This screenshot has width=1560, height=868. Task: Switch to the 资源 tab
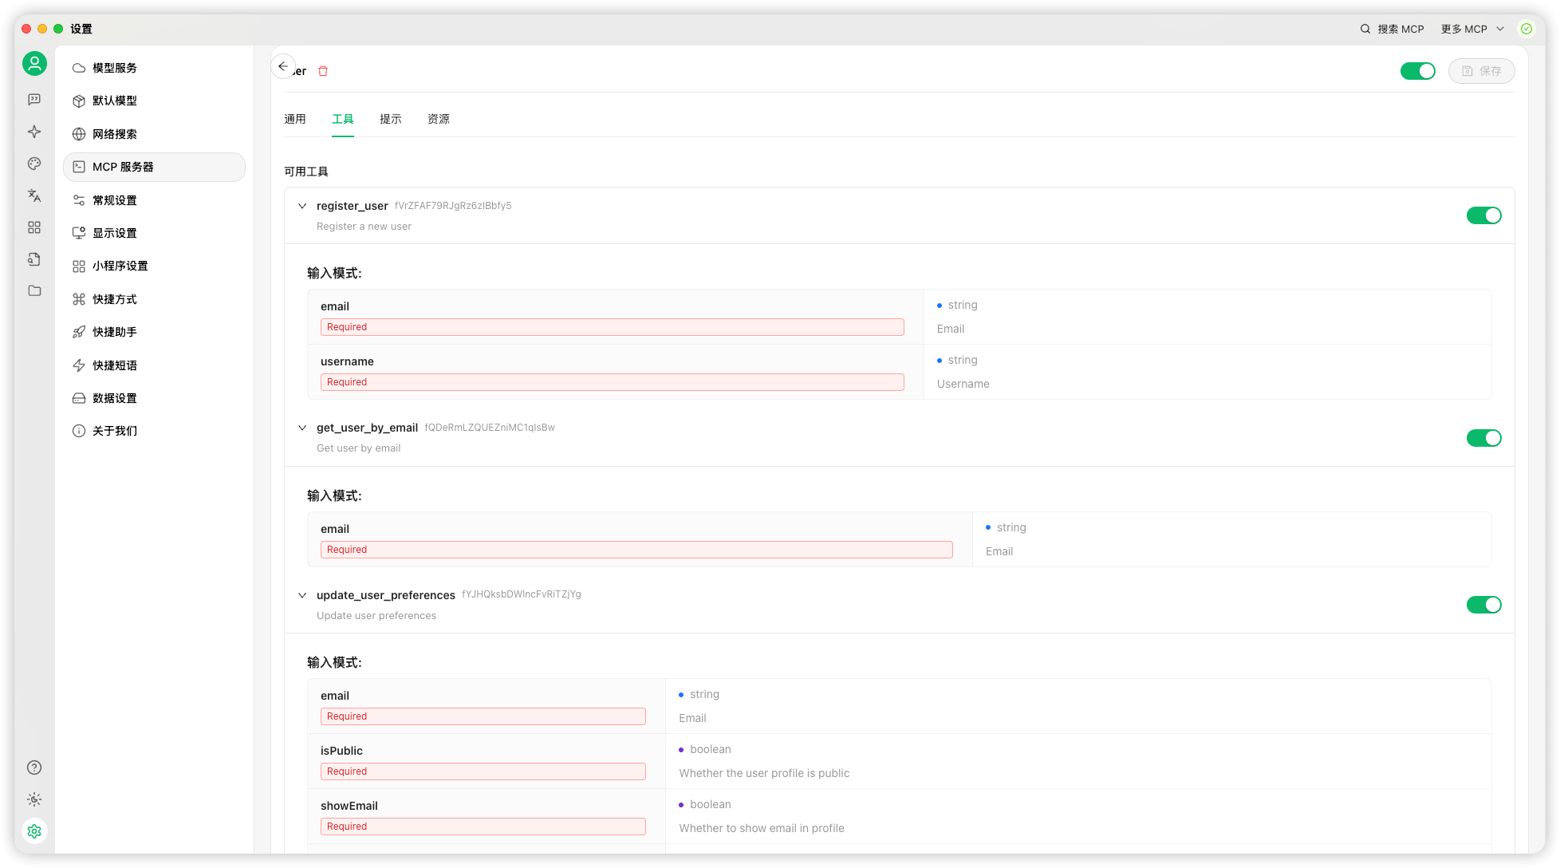coord(439,119)
